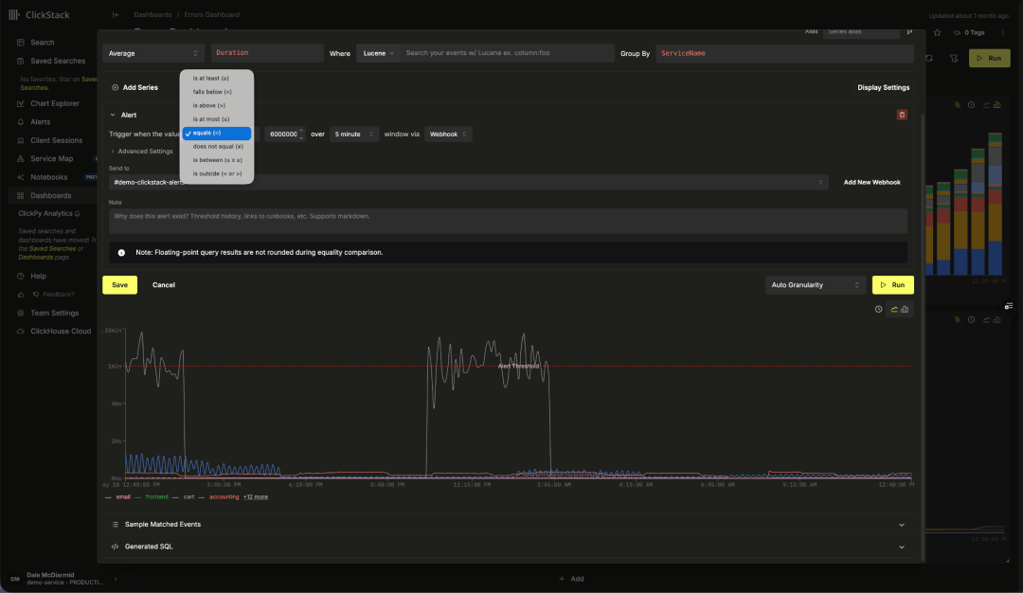Open the Webhook channel dropdown
This screenshot has width=1023, height=593.
(448, 134)
